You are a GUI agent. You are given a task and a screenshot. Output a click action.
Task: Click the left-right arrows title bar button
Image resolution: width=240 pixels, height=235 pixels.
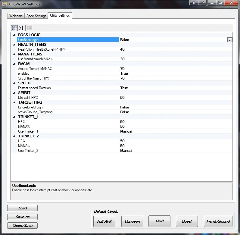coord(194,3)
